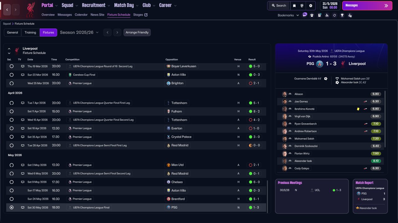Click the date and time display 31/5/2026

point(330,6)
